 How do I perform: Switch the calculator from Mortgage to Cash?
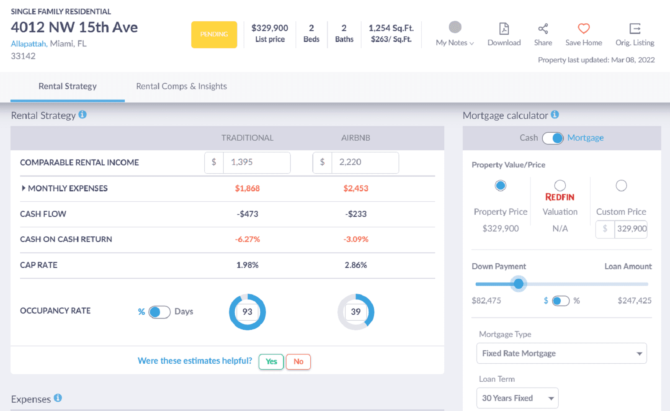553,138
